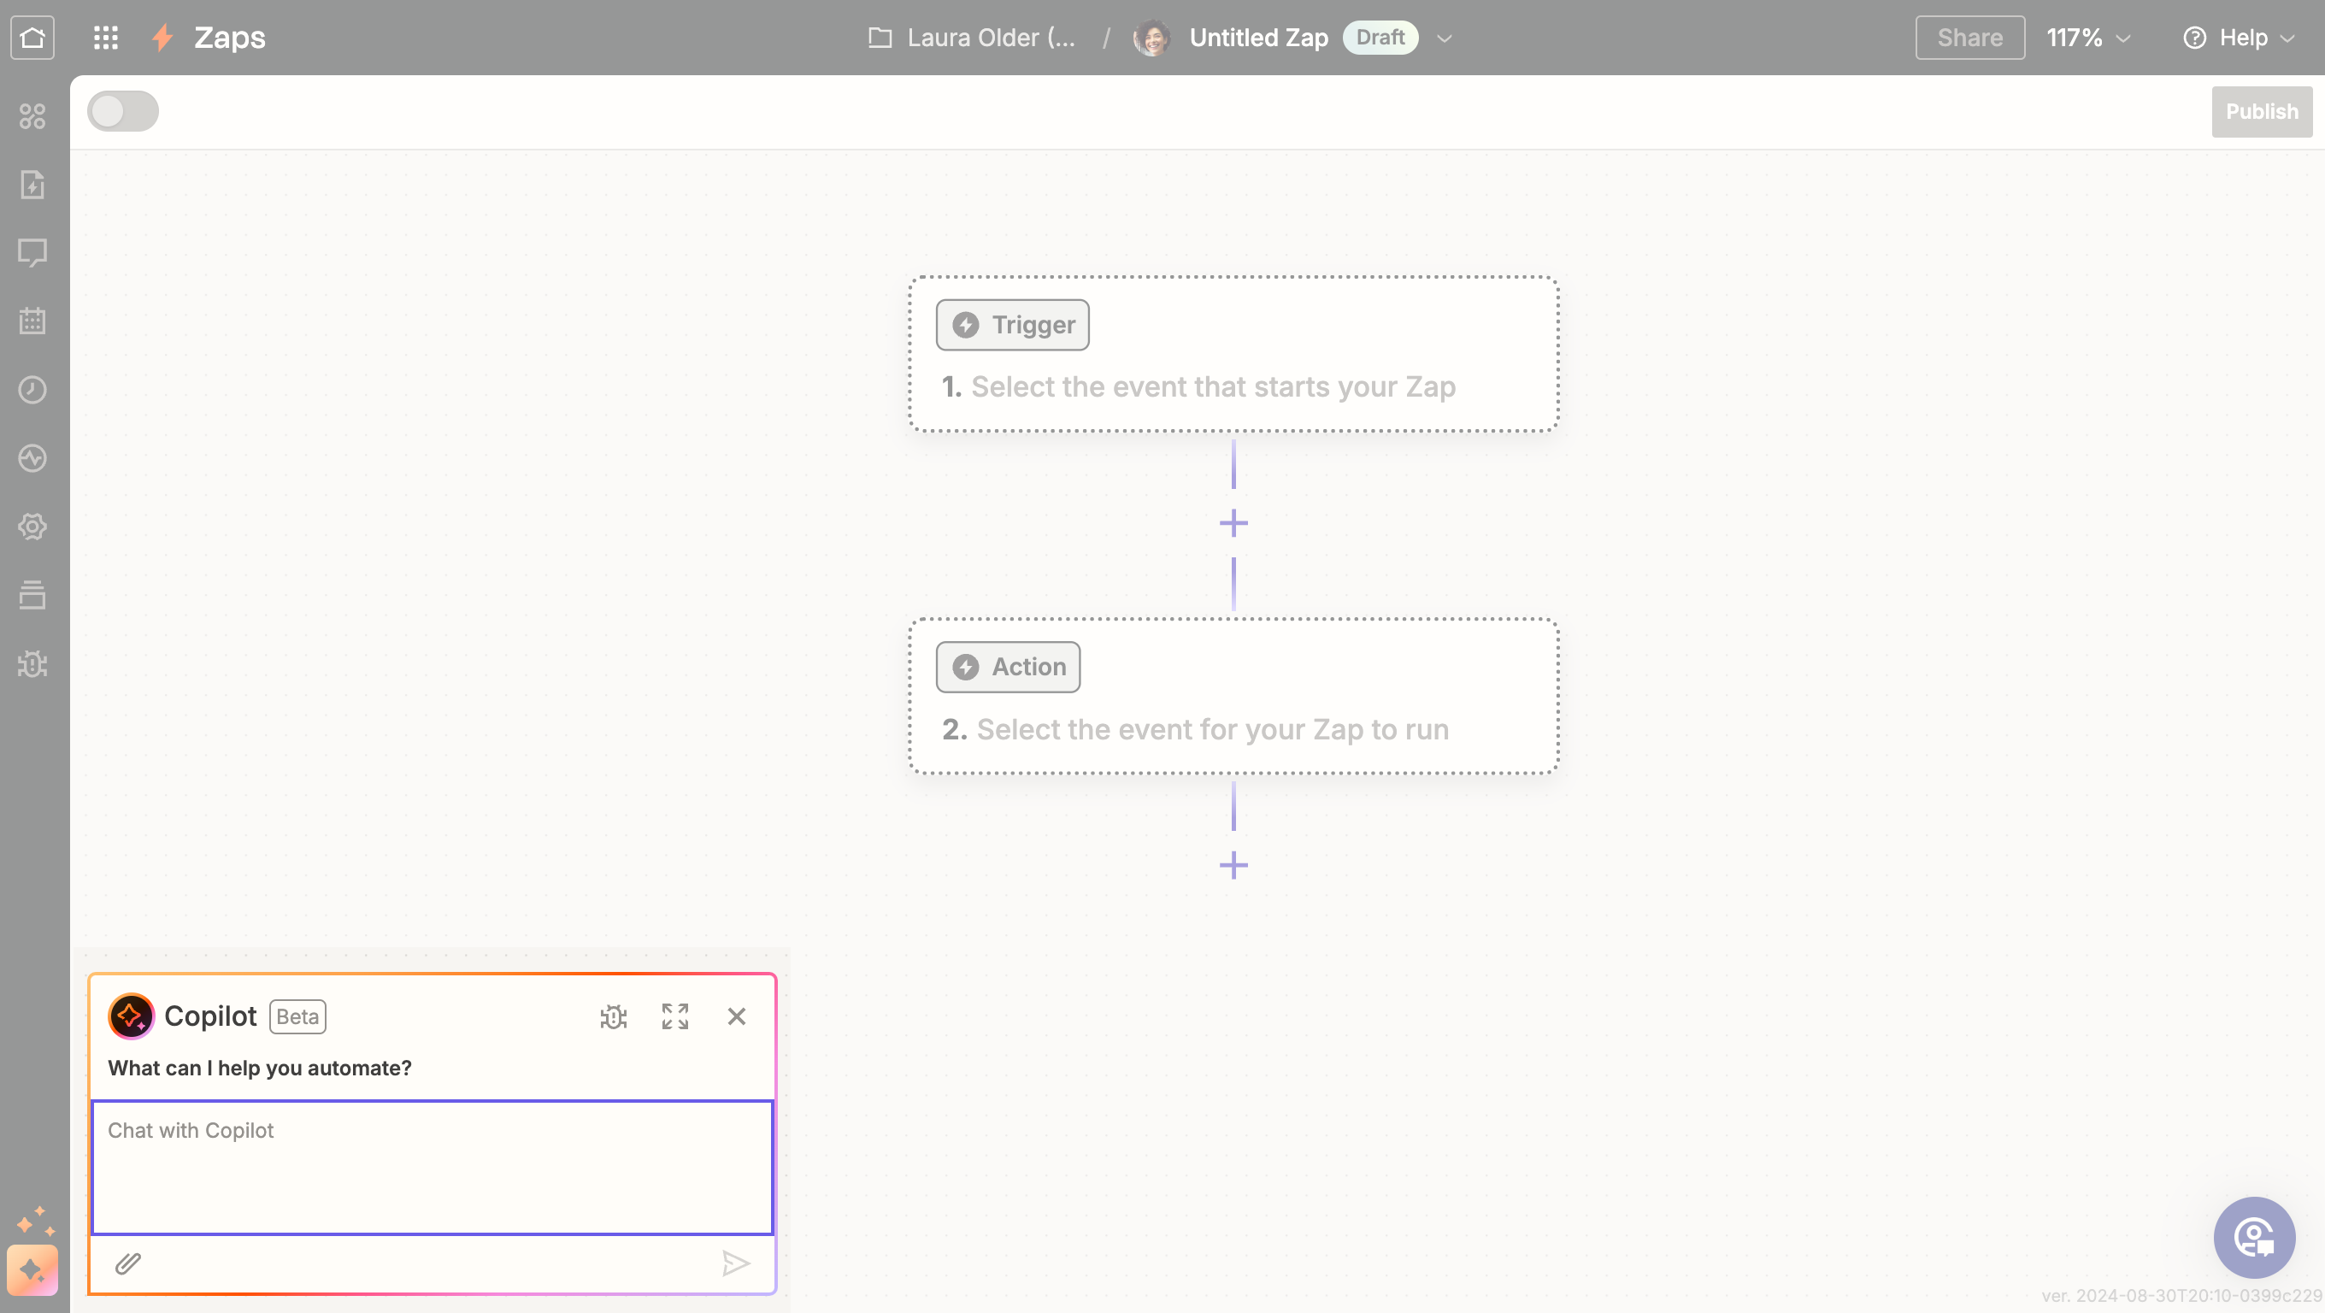Open the Help dropdown menu
Image resolution: width=2325 pixels, height=1313 pixels.
(x=2239, y=37)
